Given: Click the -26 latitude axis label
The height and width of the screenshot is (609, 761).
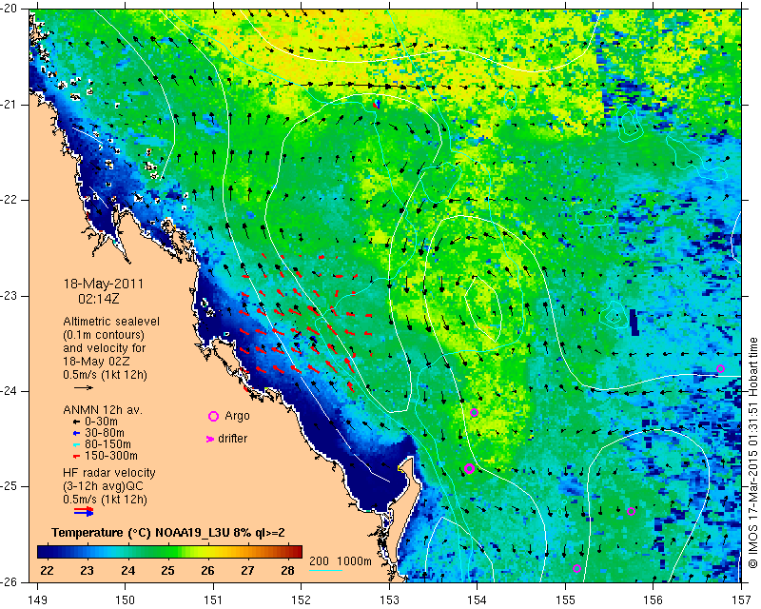Looking at the screenshot, I should point(10,582).
